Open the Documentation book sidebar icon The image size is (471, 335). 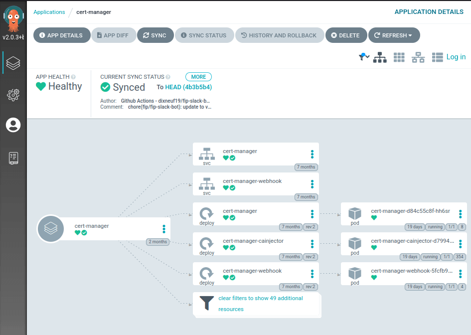coord(13,158)
